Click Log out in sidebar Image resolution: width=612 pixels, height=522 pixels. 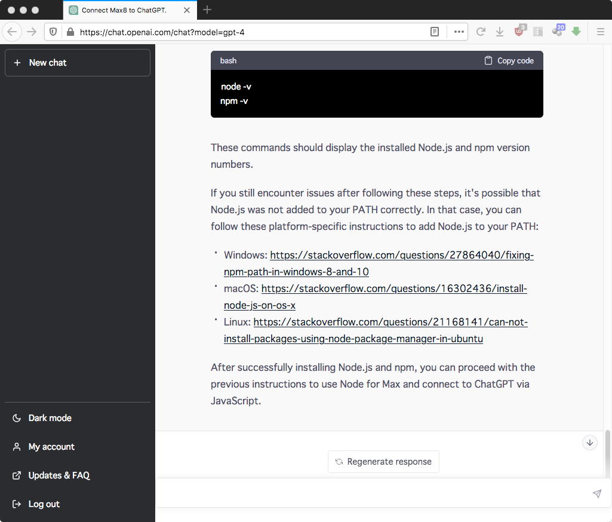(x=77, y=504)
